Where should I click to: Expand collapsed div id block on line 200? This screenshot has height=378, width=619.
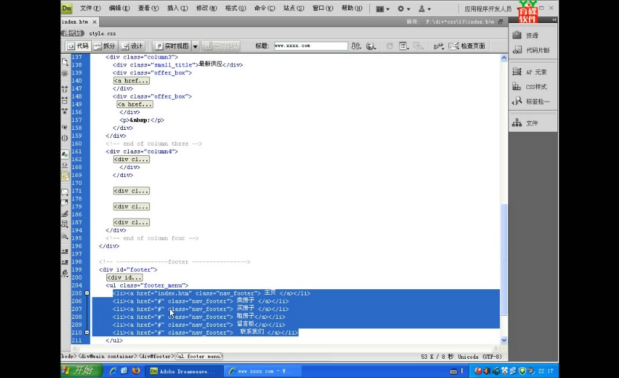pyautogui.click(x=125, y=278)
